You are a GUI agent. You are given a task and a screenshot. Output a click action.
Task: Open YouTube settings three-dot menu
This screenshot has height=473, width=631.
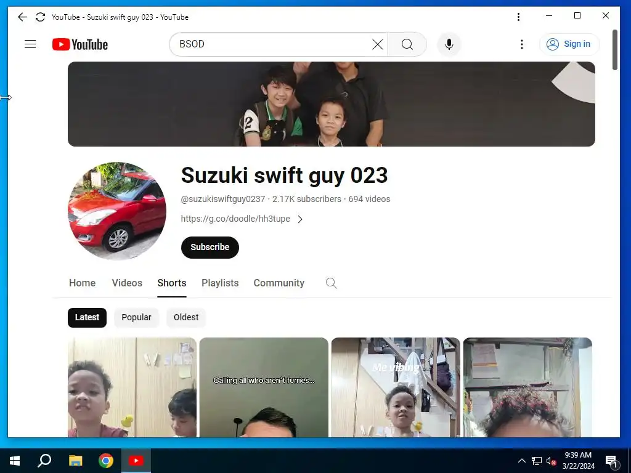click(521, 44)
